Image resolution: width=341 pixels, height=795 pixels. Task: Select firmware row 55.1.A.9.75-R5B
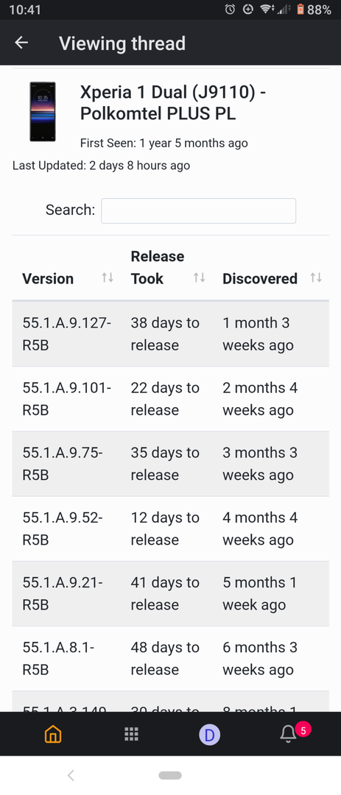[x=171, y=464]
